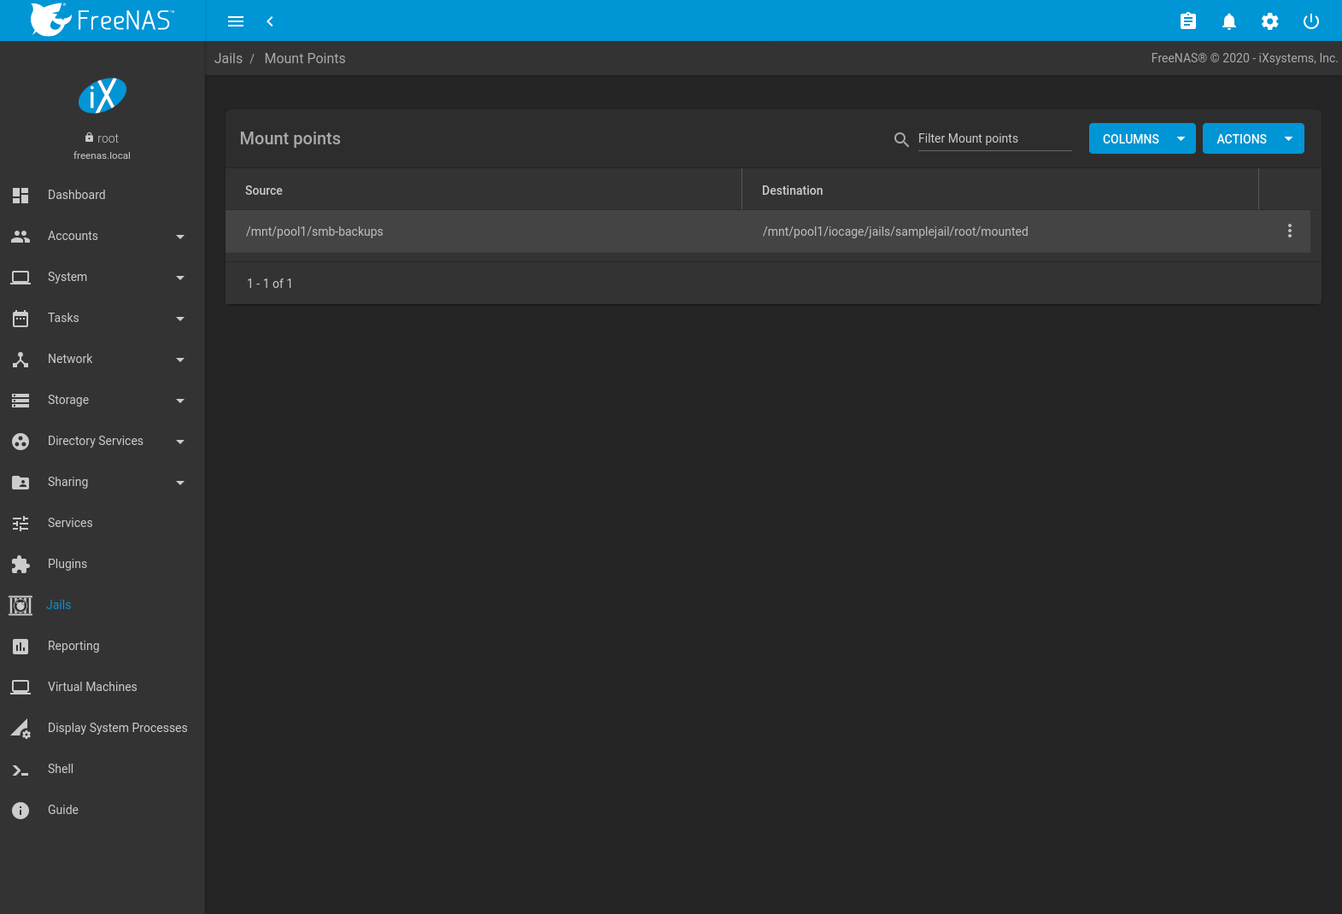Screen dimensions: 1342x914
Task: Open the alerts bell icon
Action: pos(1228,21)
